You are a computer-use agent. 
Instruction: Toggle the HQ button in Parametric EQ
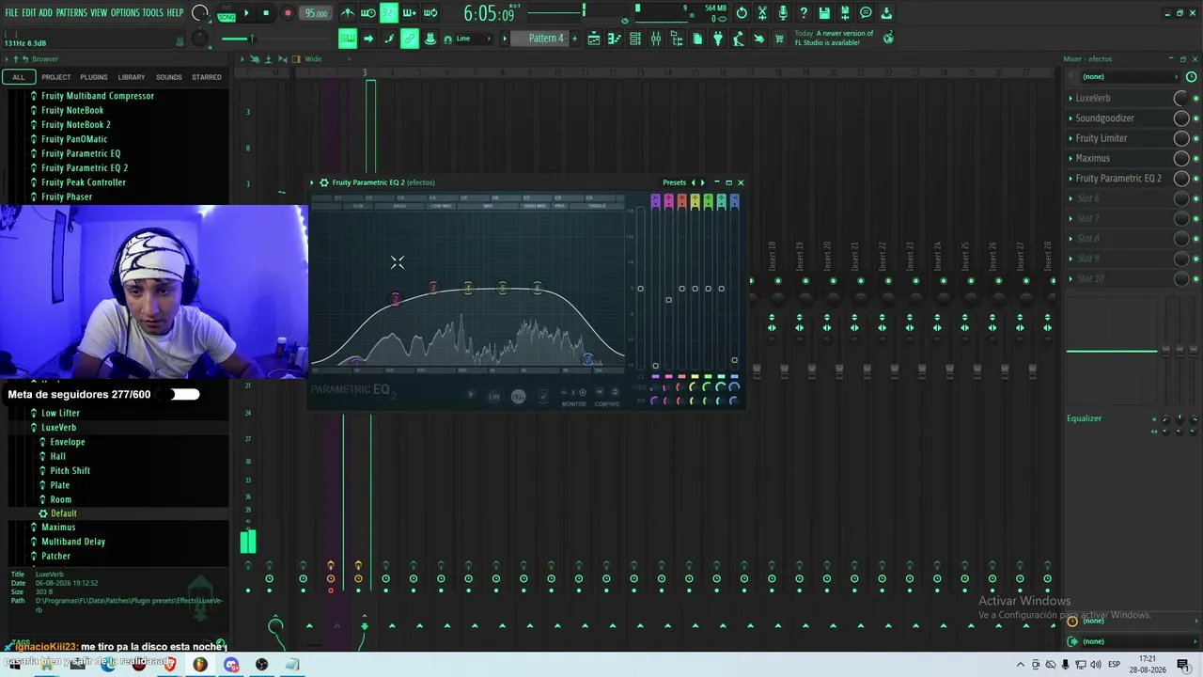click(518, 397)
